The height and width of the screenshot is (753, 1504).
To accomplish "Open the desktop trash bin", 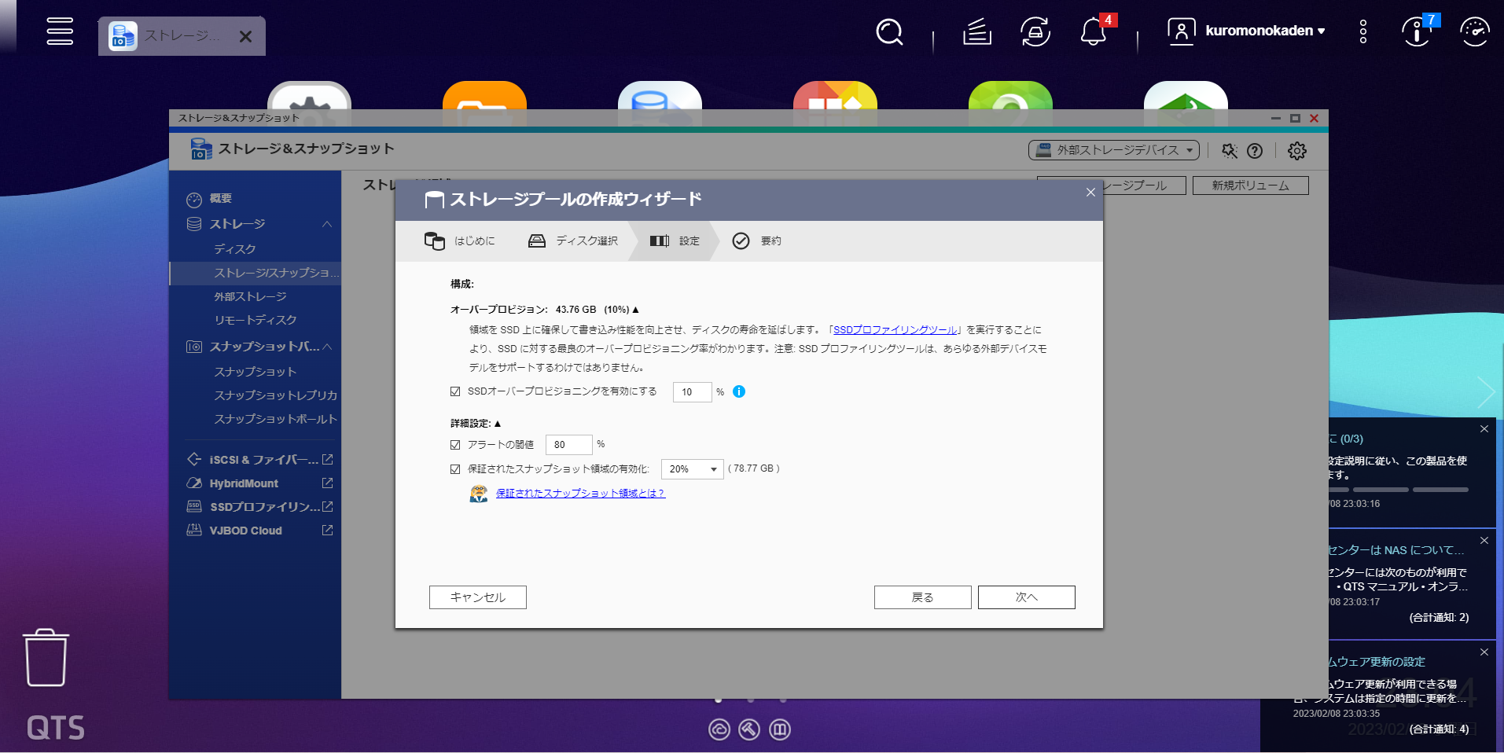I will pyautogui.click(x=46, y=657).
